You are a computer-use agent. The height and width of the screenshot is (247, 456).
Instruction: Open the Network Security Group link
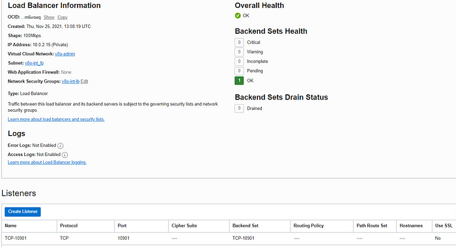tap(70, 81)
